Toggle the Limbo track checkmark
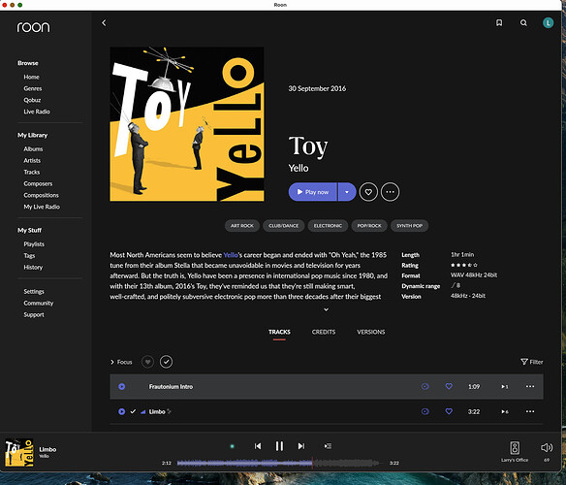566x485 pixels. coord(133,411)
